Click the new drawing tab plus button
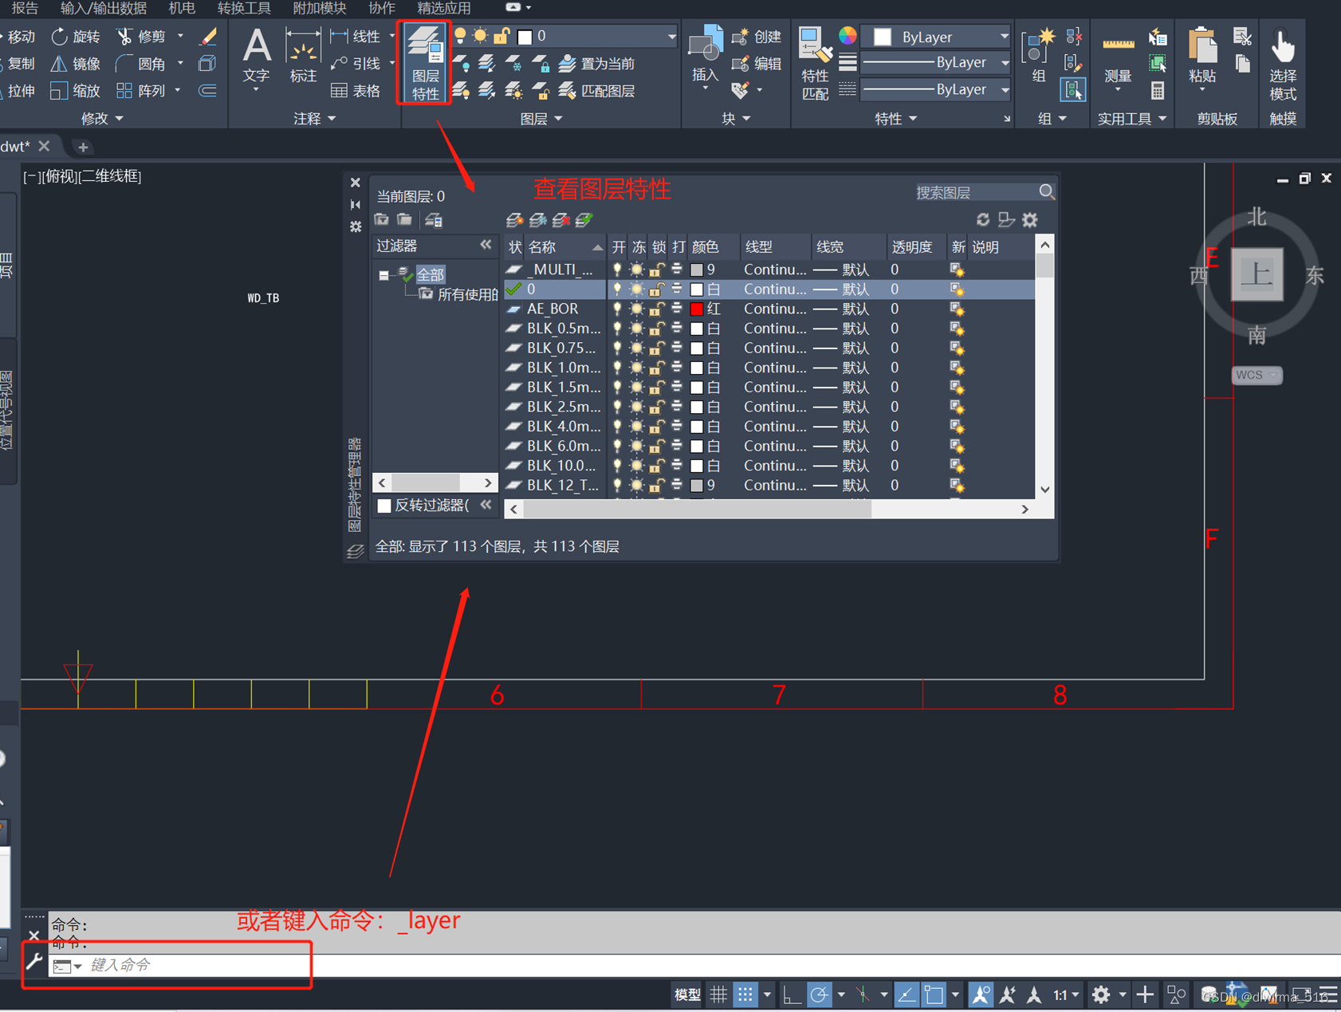 point(82,147)
